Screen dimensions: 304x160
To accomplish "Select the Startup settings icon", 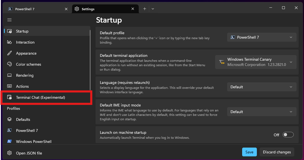I will point(9,31).
